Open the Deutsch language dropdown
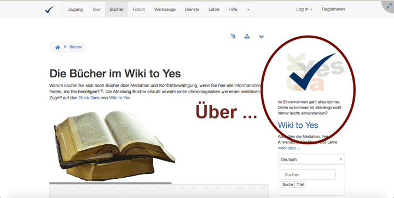Screen dimensions: 394x198 (311, 159)
